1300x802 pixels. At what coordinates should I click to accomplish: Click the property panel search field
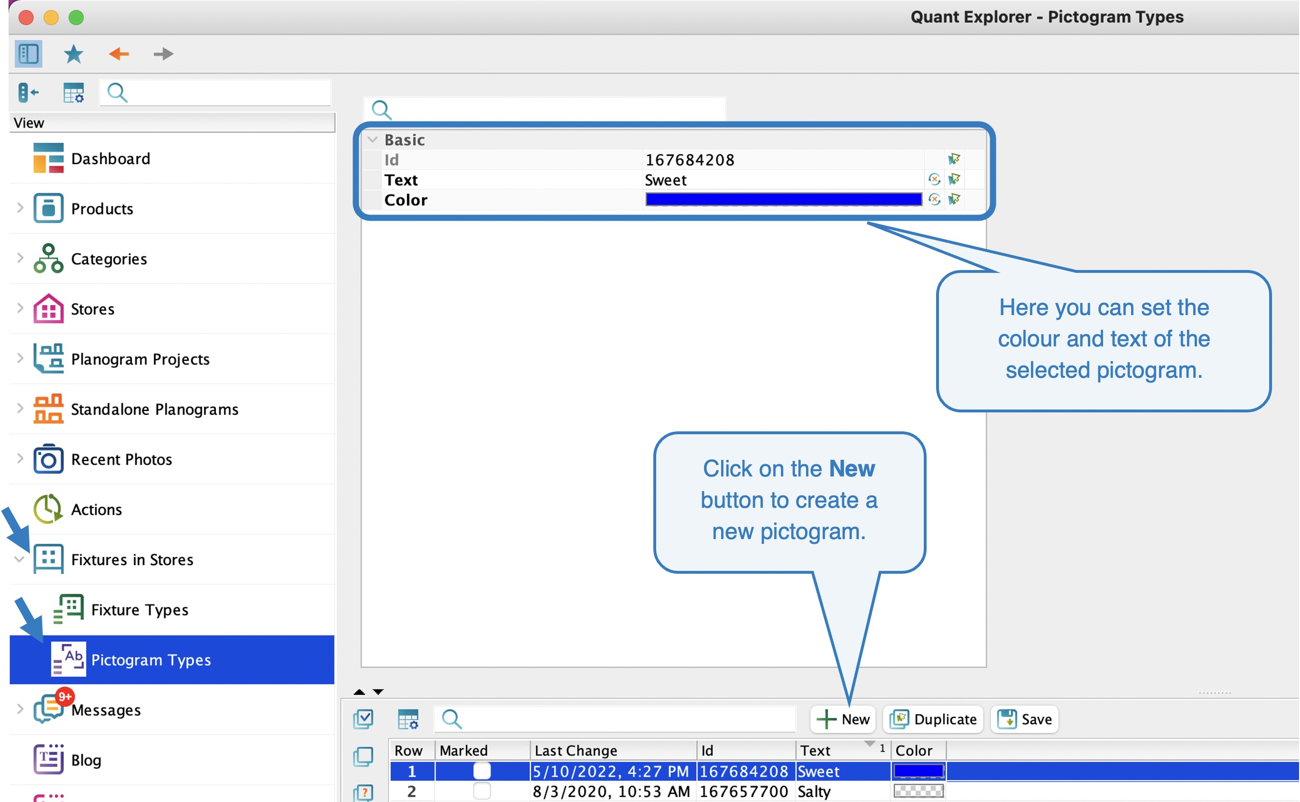pos(545,110)
